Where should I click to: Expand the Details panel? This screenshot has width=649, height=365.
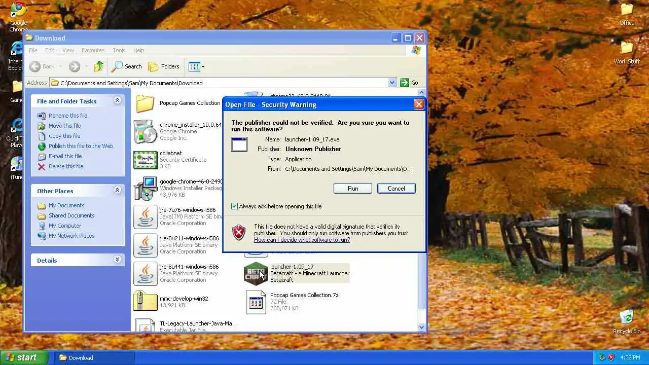[117, 260]
